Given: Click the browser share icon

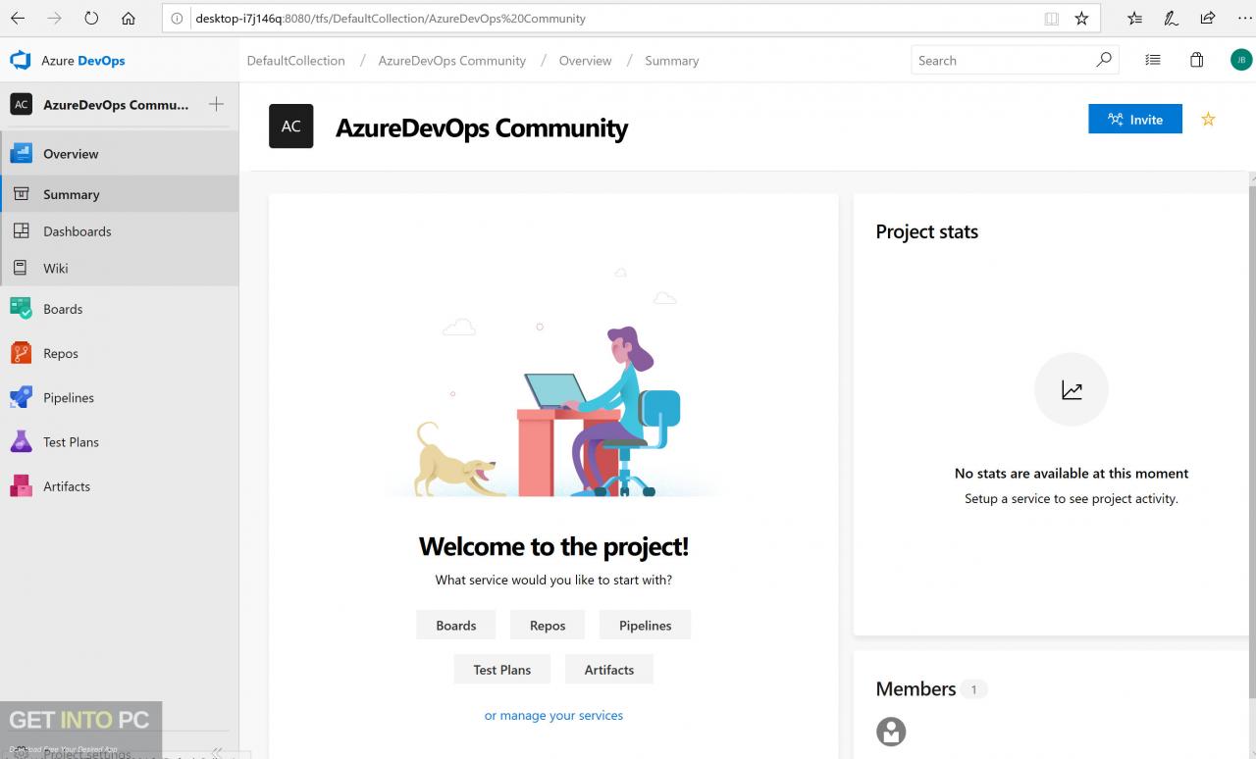Looking at the screenshot, I should point(1208,18).
